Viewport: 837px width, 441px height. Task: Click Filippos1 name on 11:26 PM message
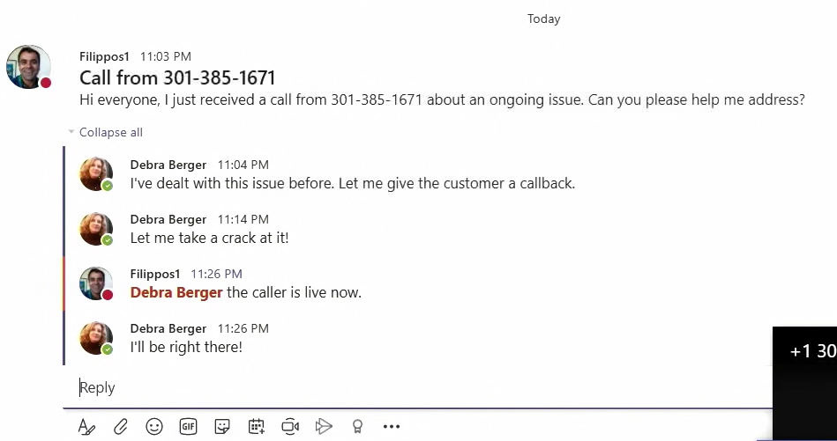[155, 274]
